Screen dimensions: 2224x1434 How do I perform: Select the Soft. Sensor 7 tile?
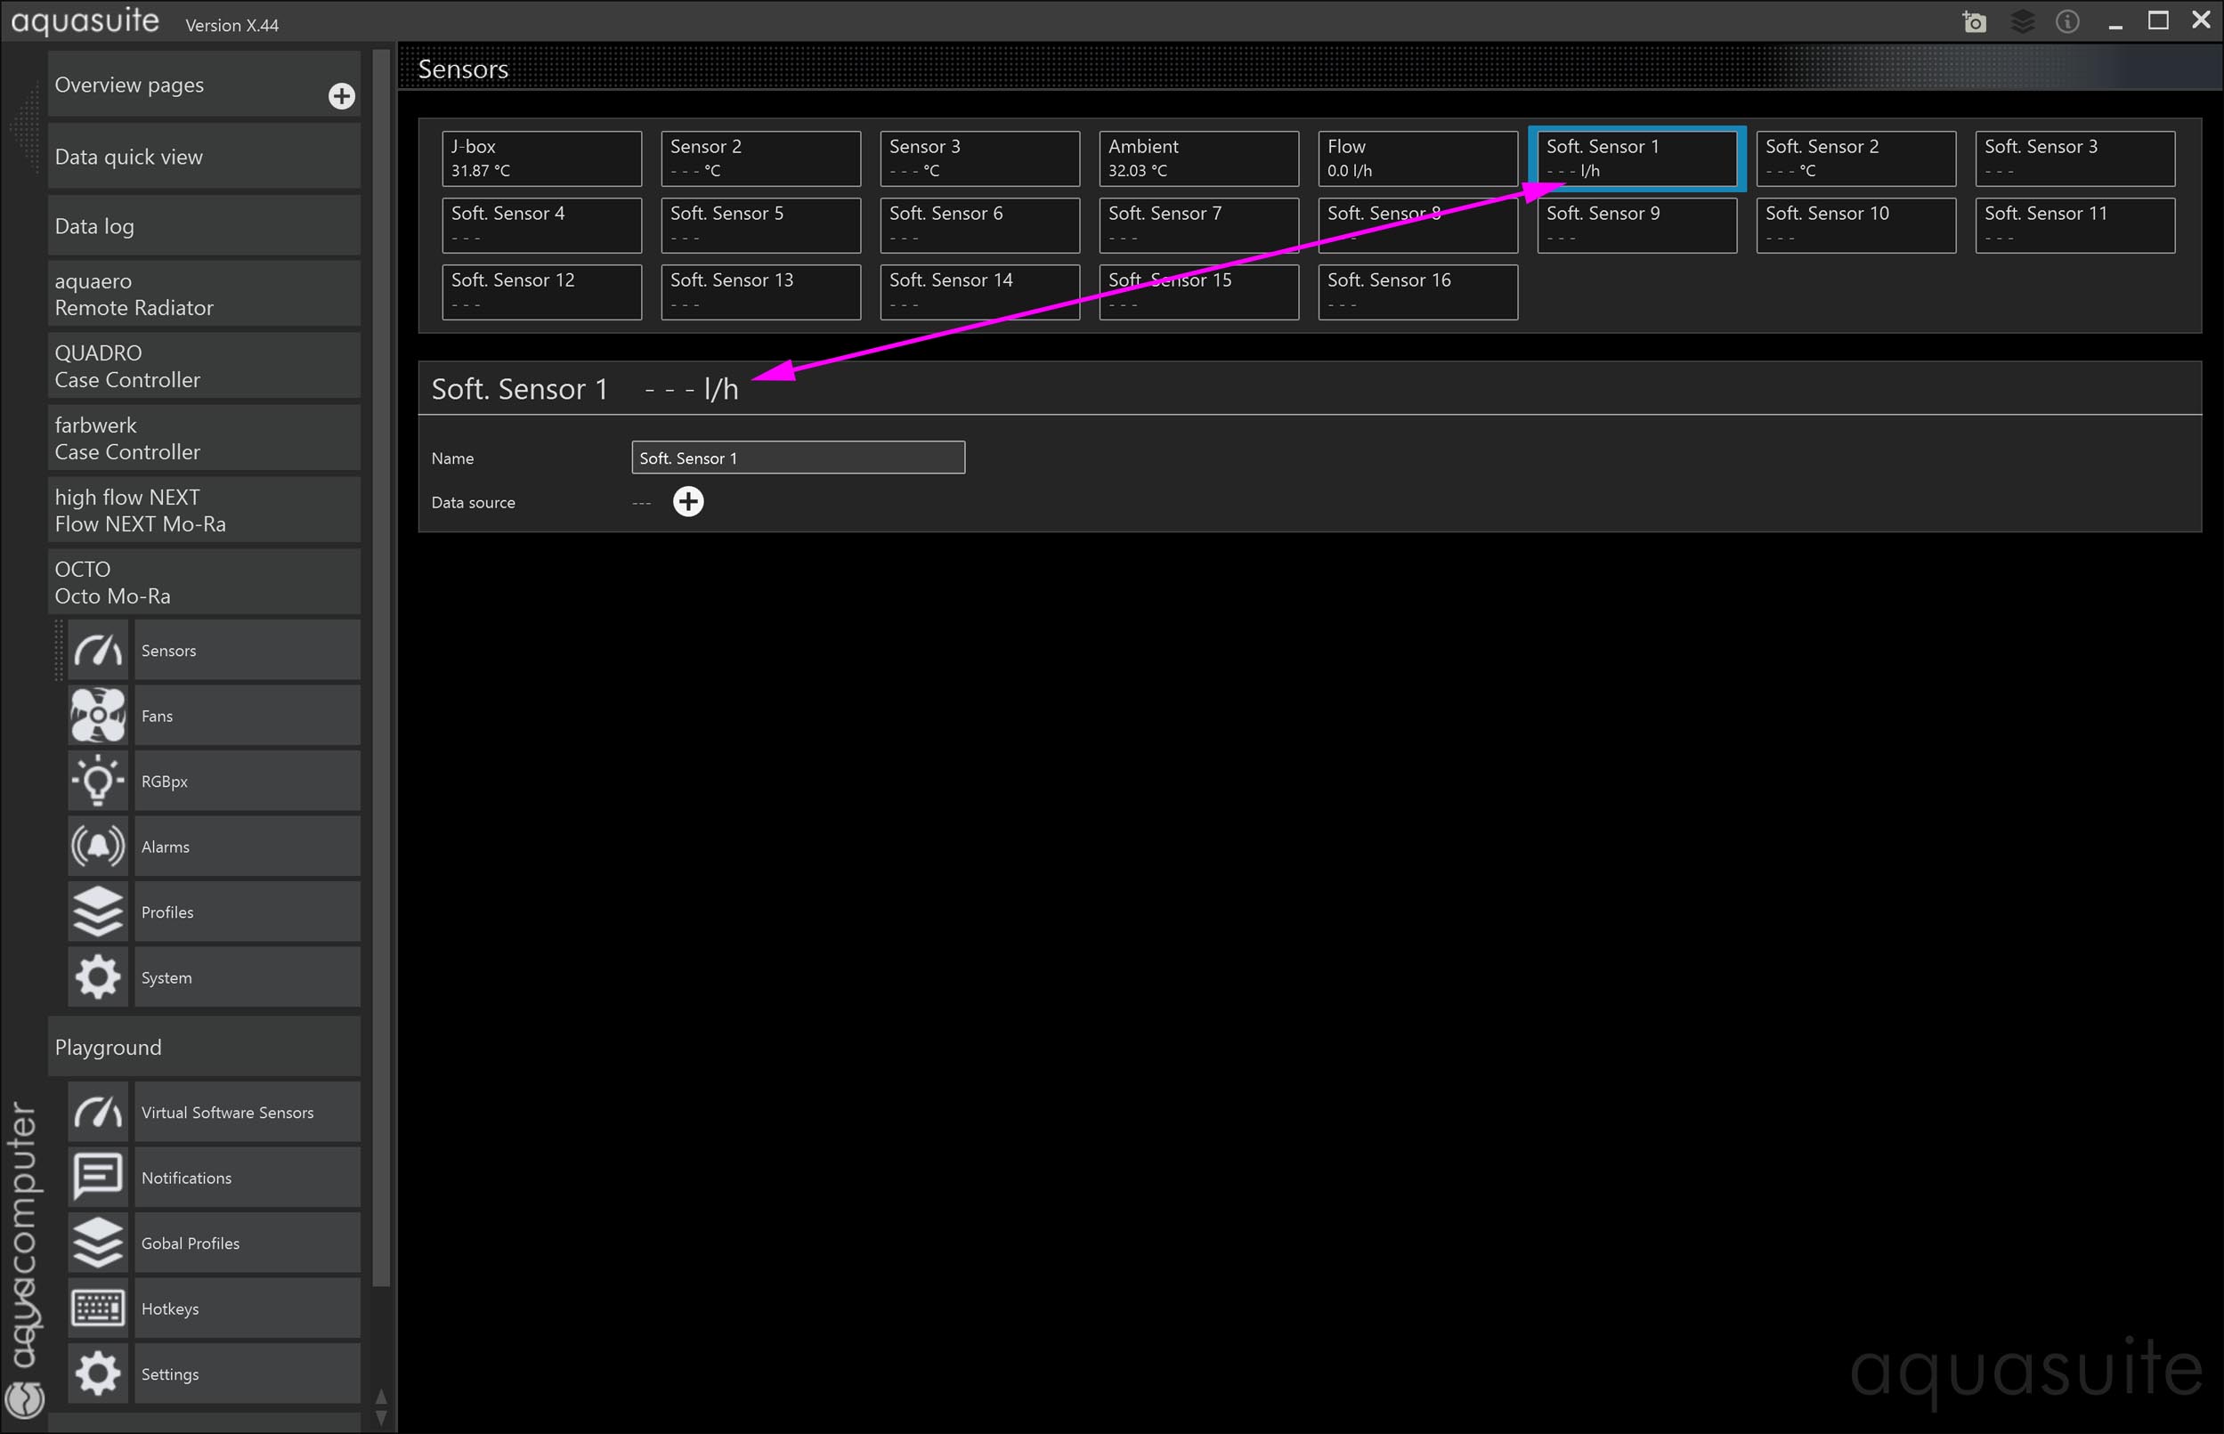coord(1198,225)
